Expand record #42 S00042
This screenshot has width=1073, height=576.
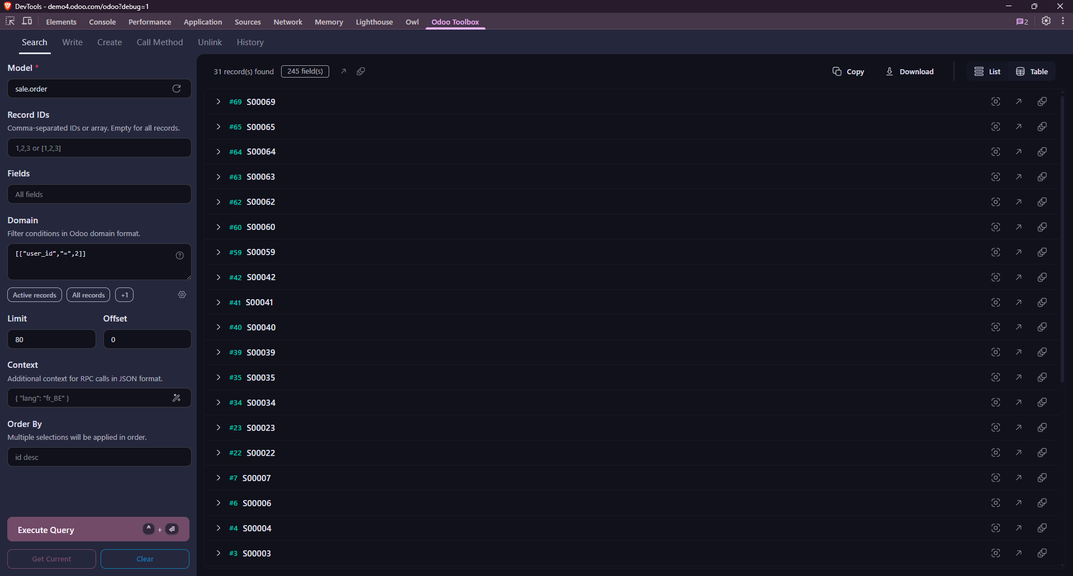(x=218, y=277)
